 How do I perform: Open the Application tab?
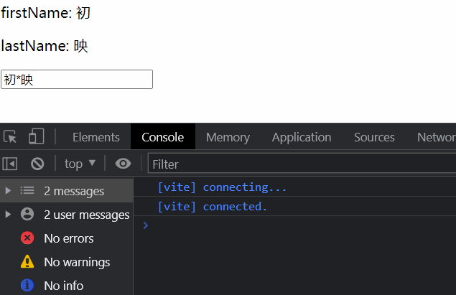(x=302, y=137)
